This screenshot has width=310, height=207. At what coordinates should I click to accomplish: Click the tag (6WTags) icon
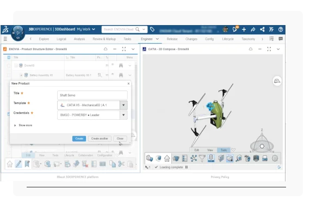pyautogui.click(x=152, y=29)
